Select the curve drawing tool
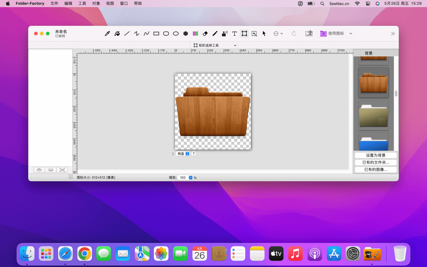This screenshot has height=267, width=427. coord(146,34)
